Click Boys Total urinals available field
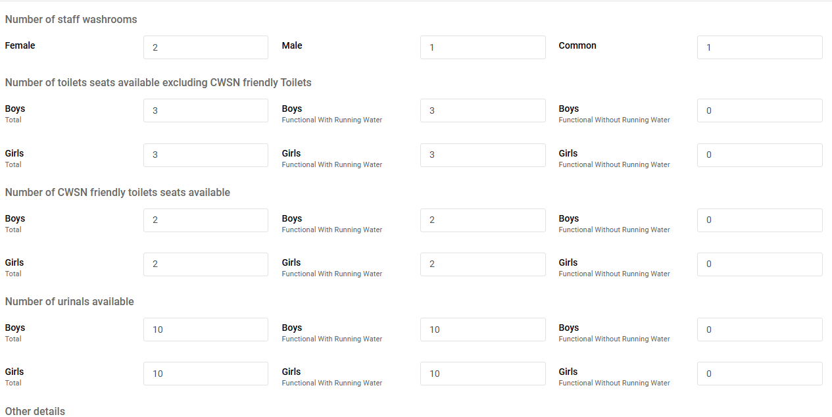This screenshot has width=832, height=417. [205, 330]
